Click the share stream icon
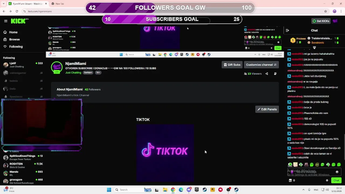The image size is (345, 194). tap(267, 74)
